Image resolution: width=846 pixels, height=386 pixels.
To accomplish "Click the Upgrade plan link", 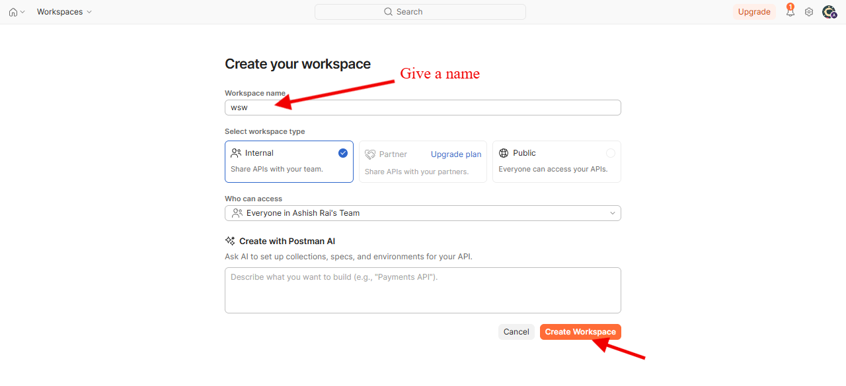I will (x=456, y=154).
